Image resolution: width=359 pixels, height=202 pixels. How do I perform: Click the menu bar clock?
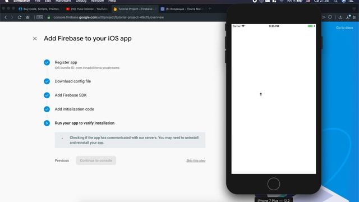coord(321,1)
